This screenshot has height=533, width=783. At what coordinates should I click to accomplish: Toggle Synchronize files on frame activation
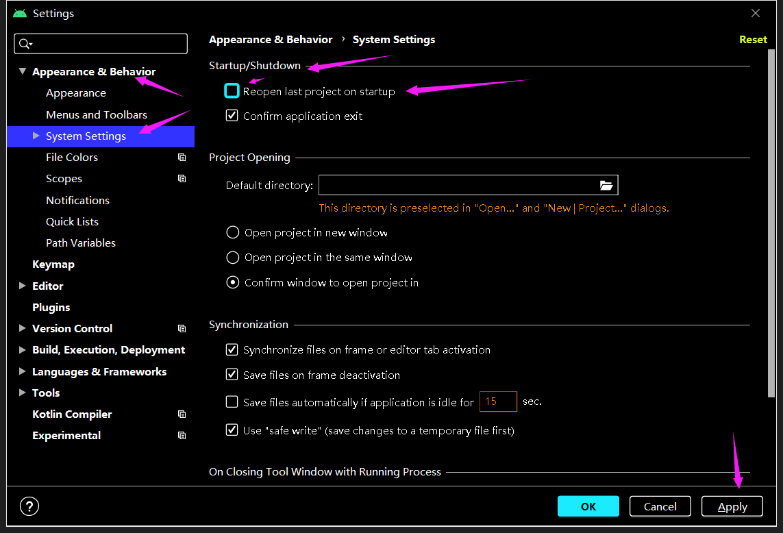[232, 349]
